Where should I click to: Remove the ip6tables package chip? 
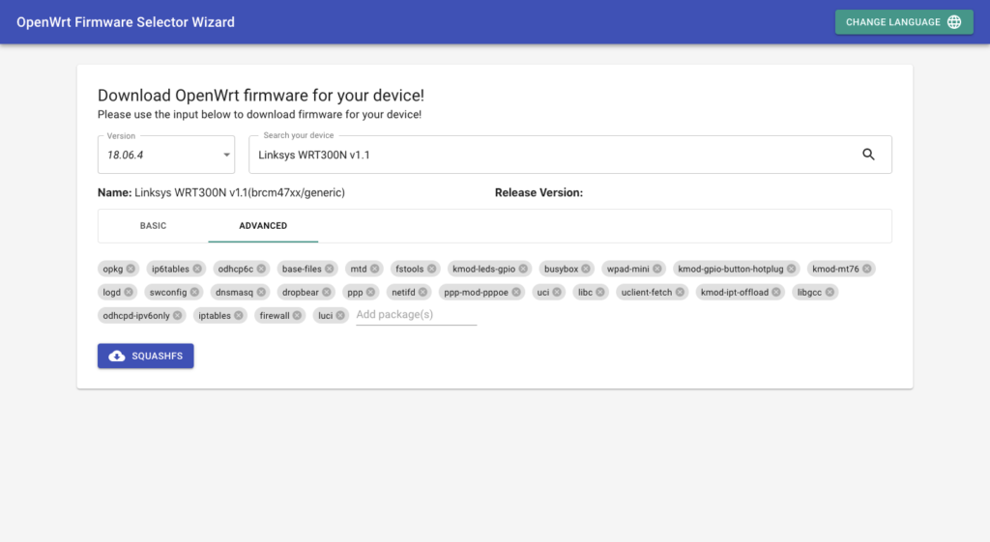tap(197, 269)
